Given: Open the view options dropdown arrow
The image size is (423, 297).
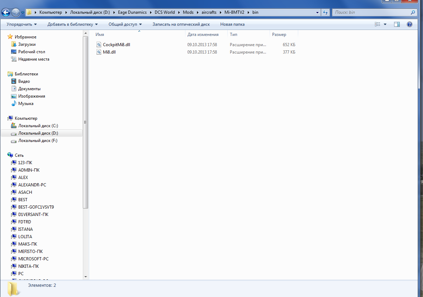Looking at the screenshot, I should [385, 24].
